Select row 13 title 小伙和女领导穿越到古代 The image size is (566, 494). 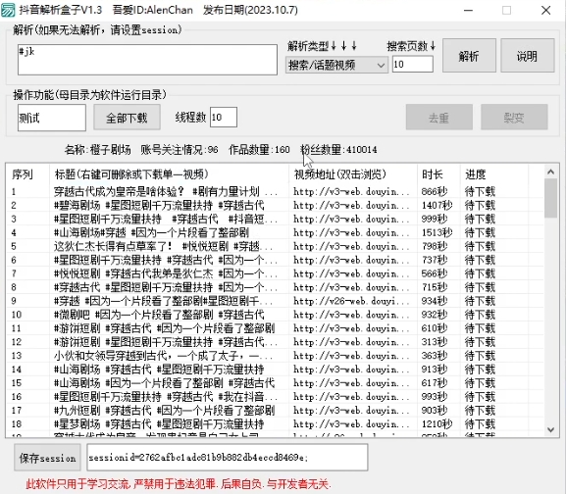click(x=163, y=356)
